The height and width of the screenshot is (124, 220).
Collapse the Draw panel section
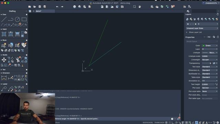pyautogui.click(x=1, y=14)
